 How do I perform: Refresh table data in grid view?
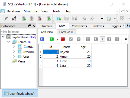(x=42, y=39)
